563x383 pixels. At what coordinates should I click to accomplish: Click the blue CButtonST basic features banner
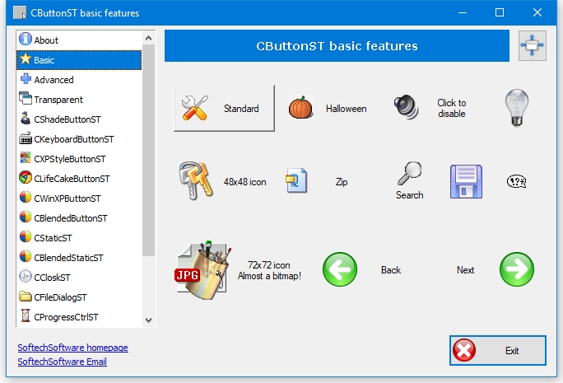point(337,45)
